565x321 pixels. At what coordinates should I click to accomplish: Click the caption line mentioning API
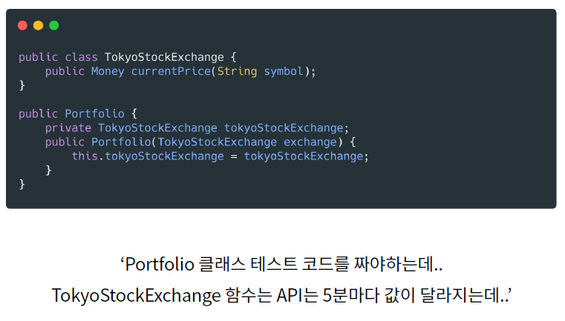click(x=281, y=296)
